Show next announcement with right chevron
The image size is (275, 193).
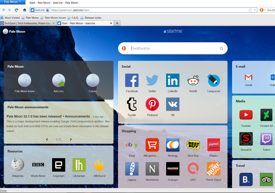point(71,139)
